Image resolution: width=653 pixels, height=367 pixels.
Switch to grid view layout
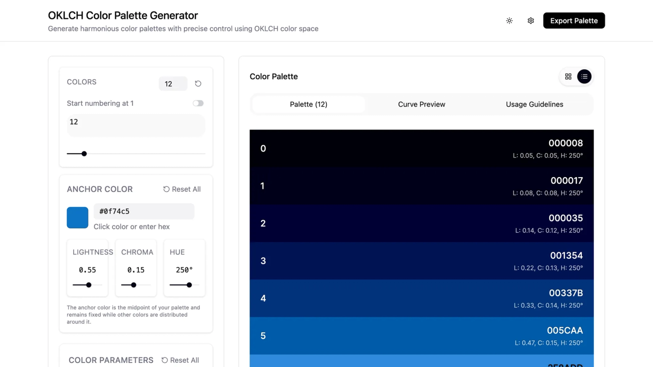click(568, 77)
